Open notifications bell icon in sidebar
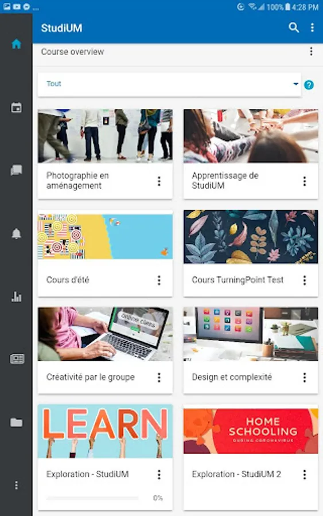 click(16, 234)
